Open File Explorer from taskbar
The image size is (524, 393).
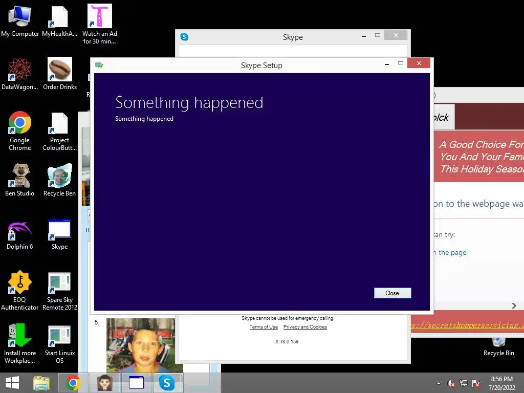point(41,383)
